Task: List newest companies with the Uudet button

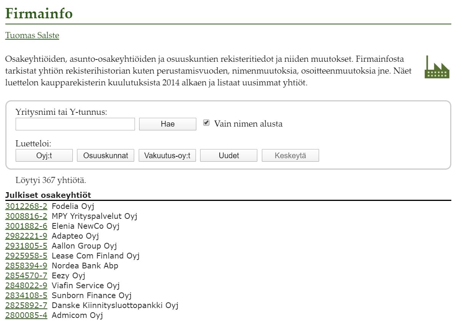Action: (x=229, y=156)
